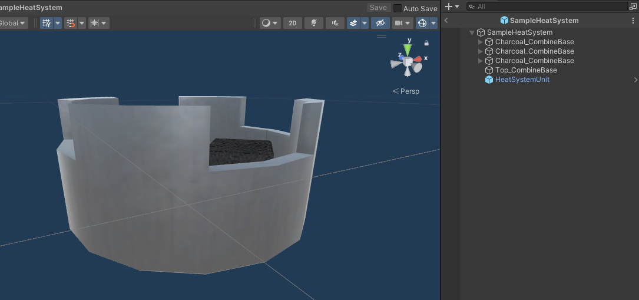Click the hierarchy search field
Image resolution: width=639 pixels, height=300 pixels.
tap(548, 6)
